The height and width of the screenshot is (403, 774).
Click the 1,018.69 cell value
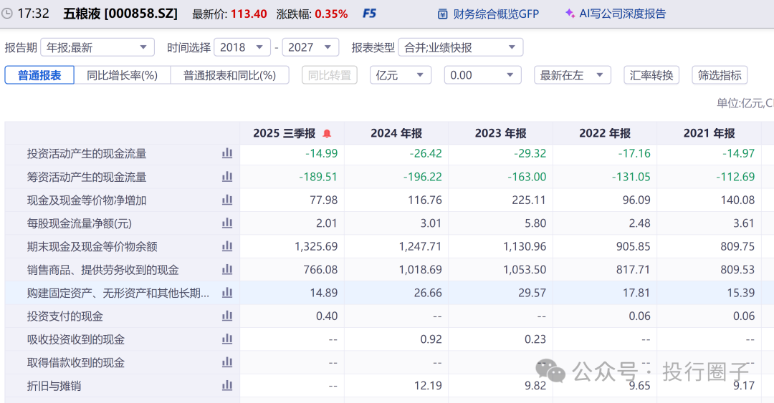click(420, 269)
